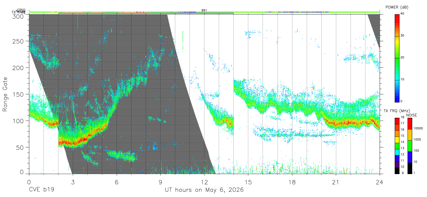The image size is (427, 197).
Task: Click the 20 dB power tick label
Action: coord(403,57)
